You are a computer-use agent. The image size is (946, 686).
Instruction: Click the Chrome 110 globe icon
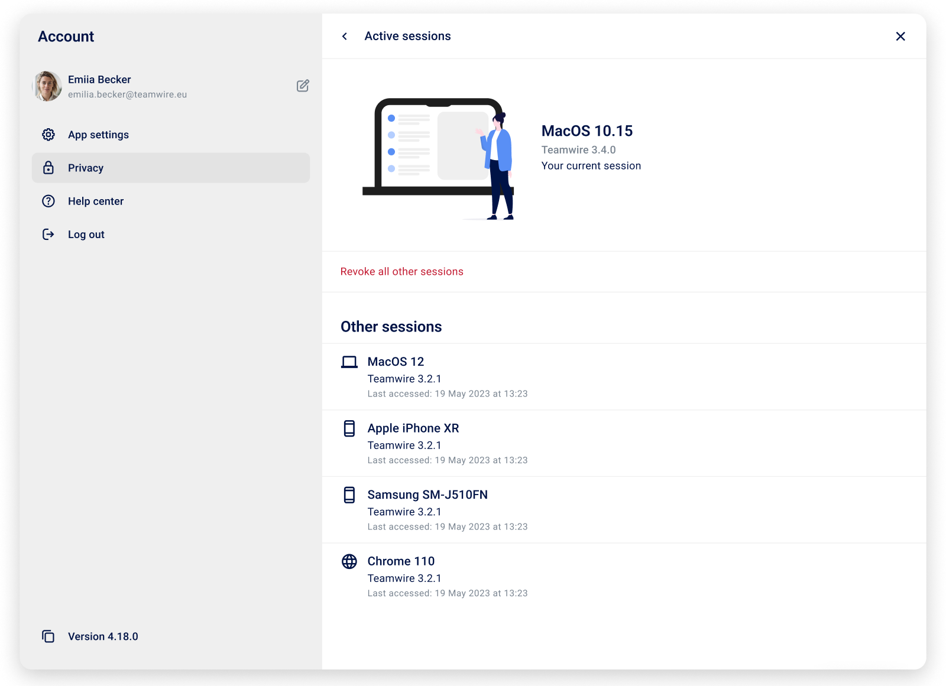pyautogui.click(x=349, y=561)
